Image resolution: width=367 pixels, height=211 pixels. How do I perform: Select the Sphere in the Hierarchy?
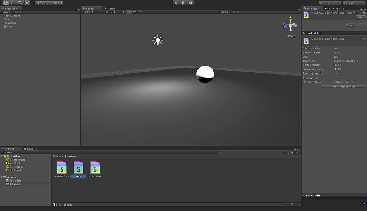tap(8, 26)
